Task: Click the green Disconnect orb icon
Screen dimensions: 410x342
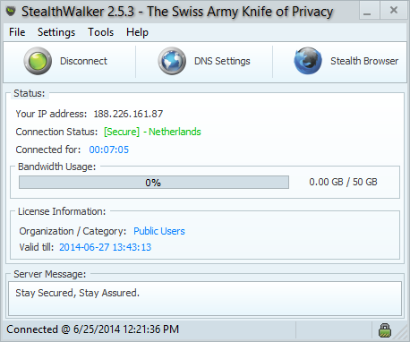Action: [38, 61]
